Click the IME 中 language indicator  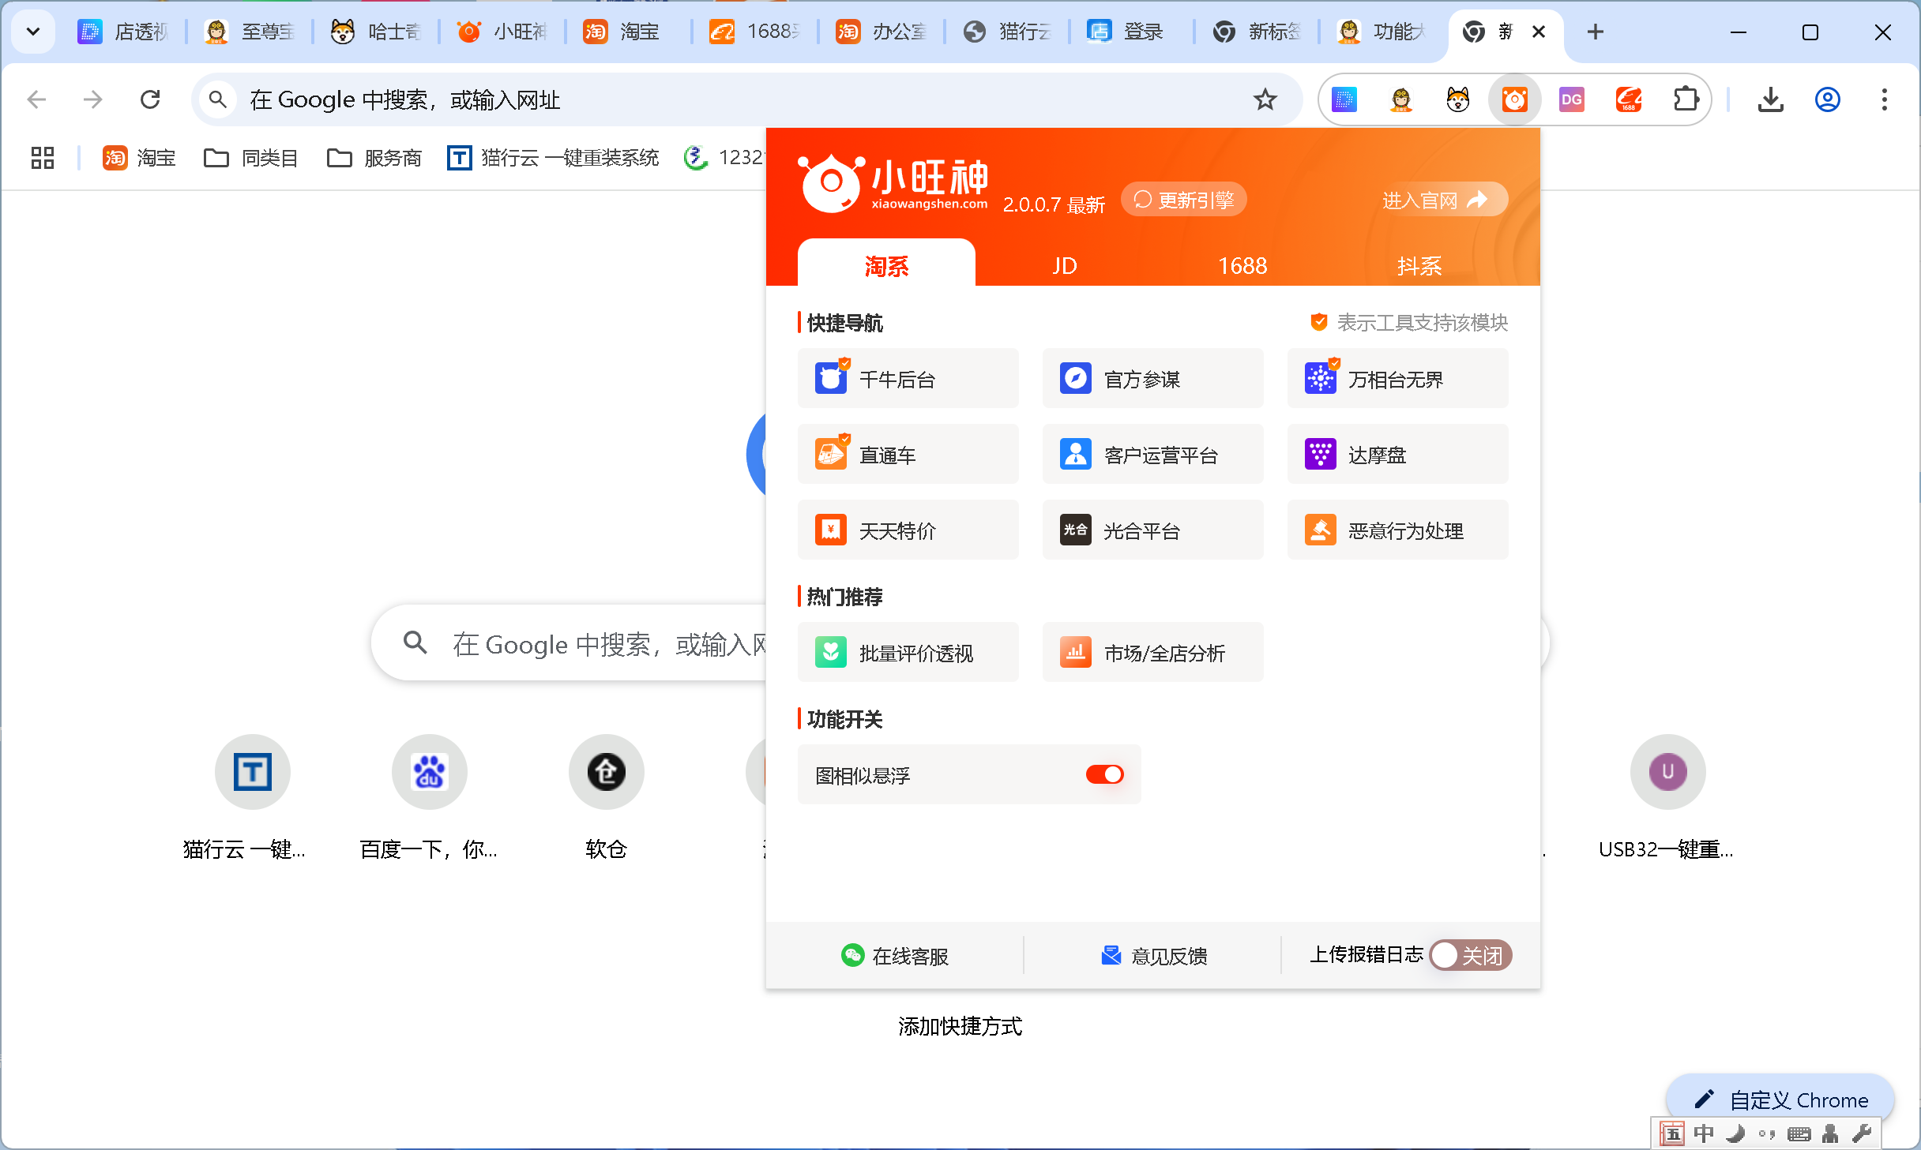1704,1133
